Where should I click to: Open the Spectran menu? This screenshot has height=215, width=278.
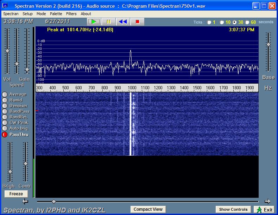tap(11, 14)
